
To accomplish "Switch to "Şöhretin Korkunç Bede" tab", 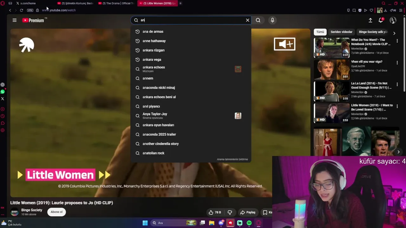I will (x=75, y=3).
